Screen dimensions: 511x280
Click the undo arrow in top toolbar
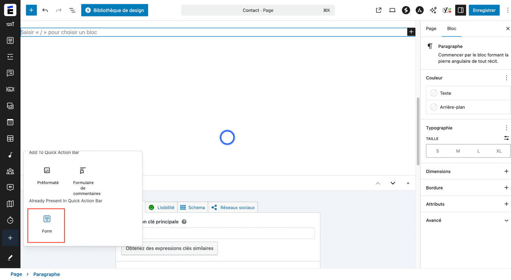point(45,10)
